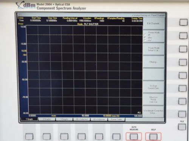The image size is (189, 141).
Task: Click the Filtering side menu button
Action: 153,62
